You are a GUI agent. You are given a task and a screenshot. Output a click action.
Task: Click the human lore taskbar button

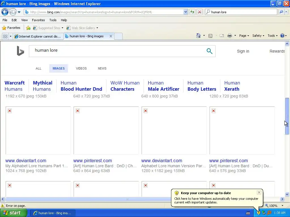tap(52, 213)
